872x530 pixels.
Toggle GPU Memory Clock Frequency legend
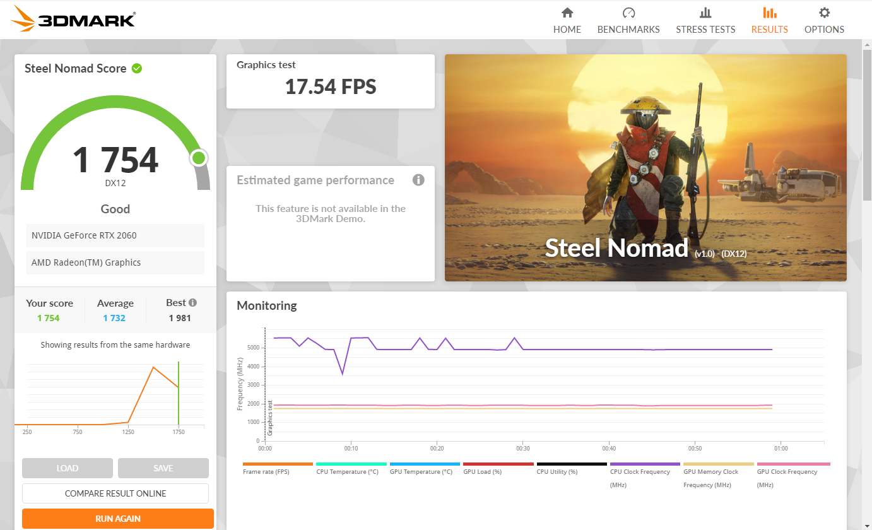(x=719, y=475)
